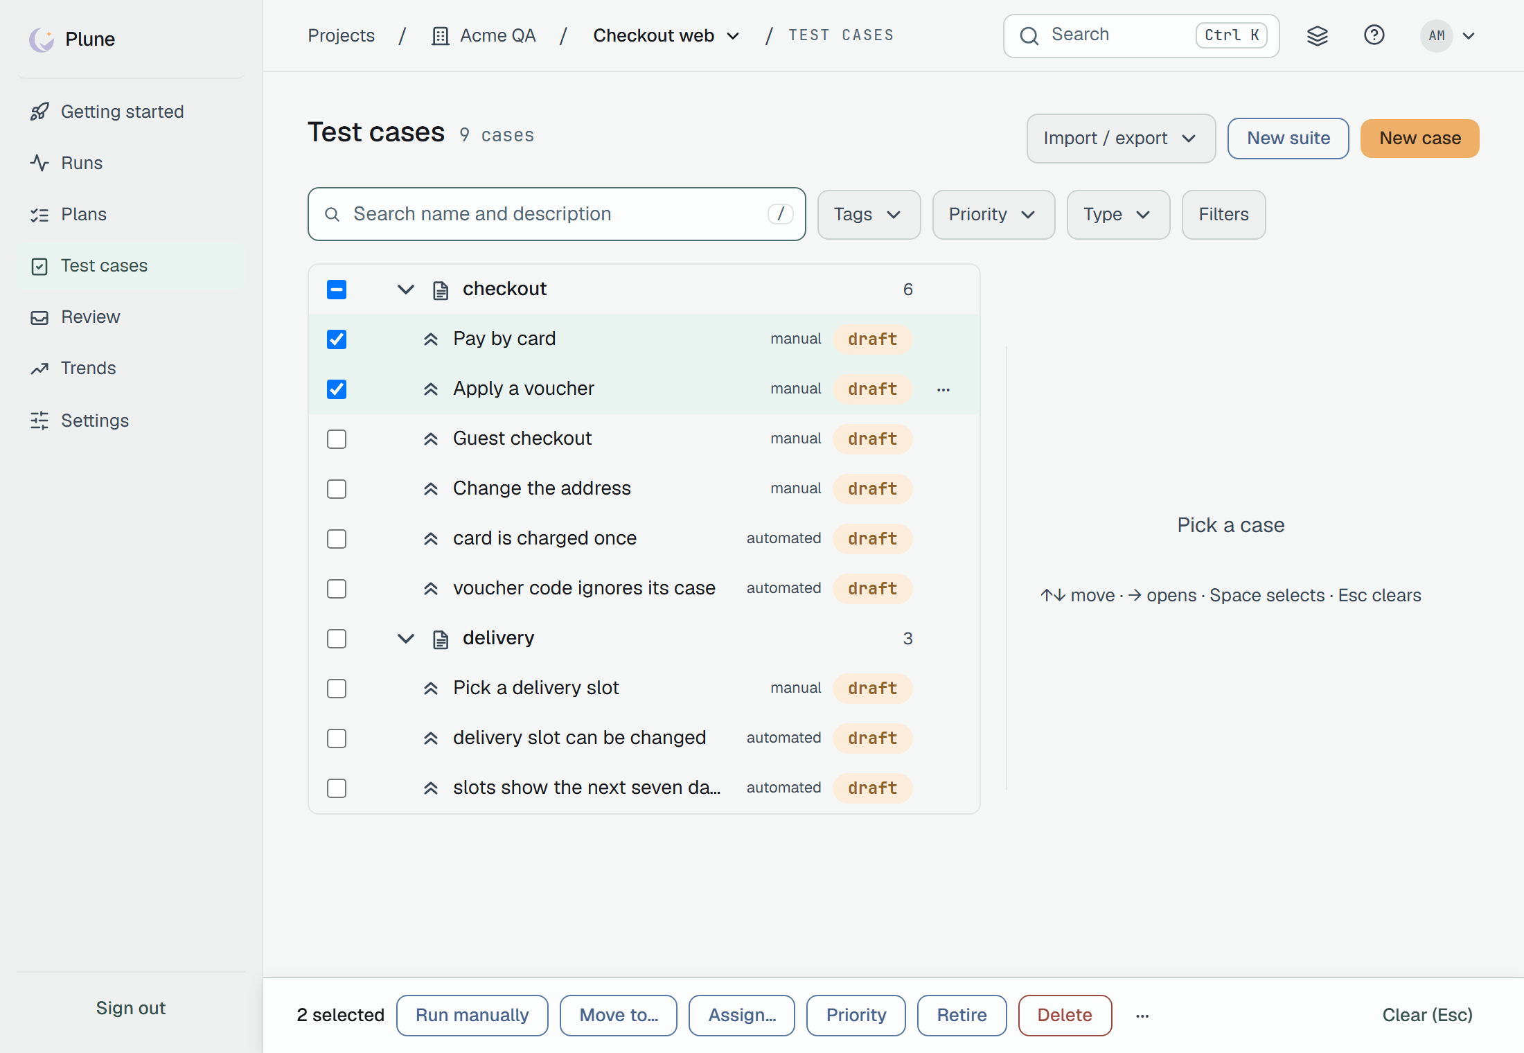Click the Acme QA building icon
This screenshot has width=1524, height=1053.
click(x=440, y=36)
